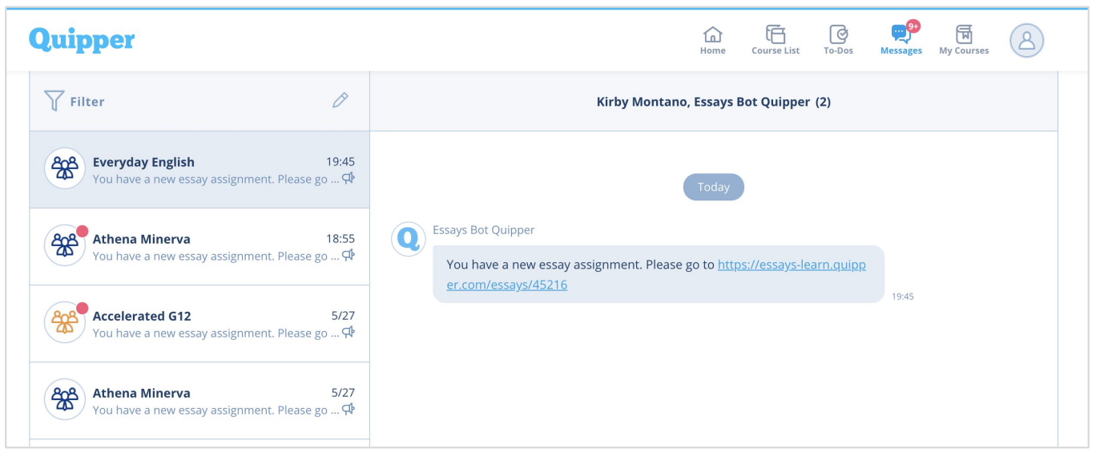Open the Accelerated G12 conversation
Viewport: 1096px width, 453px height.
(199, 324)
